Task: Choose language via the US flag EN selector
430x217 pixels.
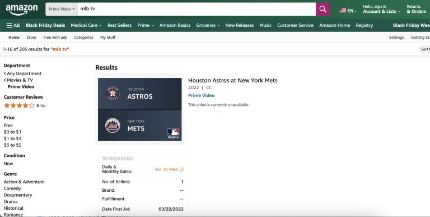Action: tap(348, 11)
